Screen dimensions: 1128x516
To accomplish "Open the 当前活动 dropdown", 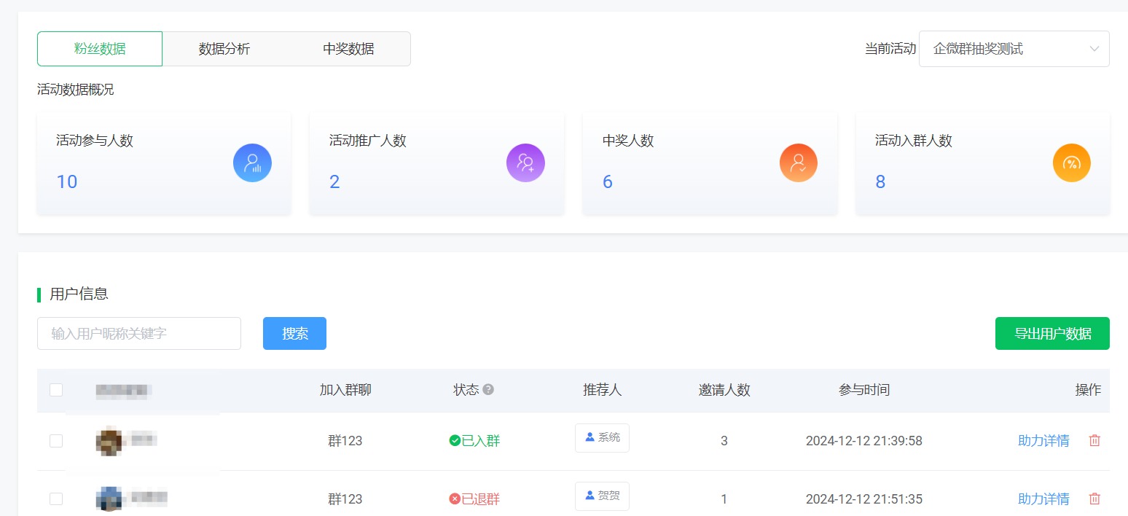I will click(1013, 48).
